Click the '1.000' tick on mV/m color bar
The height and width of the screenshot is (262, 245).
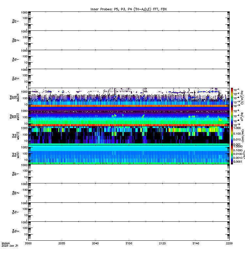(x=237, y=128)
